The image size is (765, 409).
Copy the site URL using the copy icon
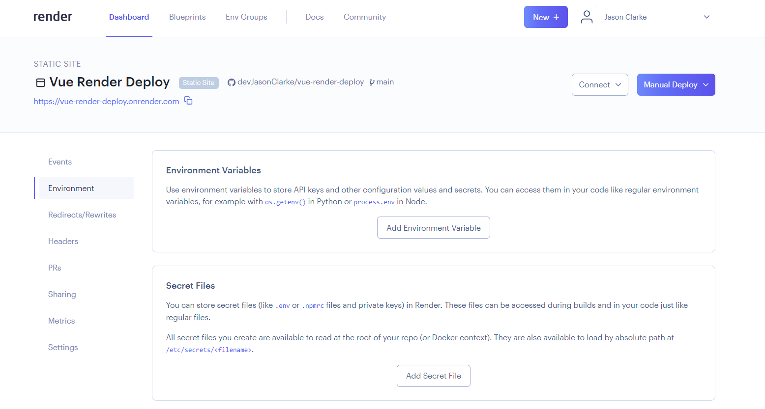click(188, 100)
